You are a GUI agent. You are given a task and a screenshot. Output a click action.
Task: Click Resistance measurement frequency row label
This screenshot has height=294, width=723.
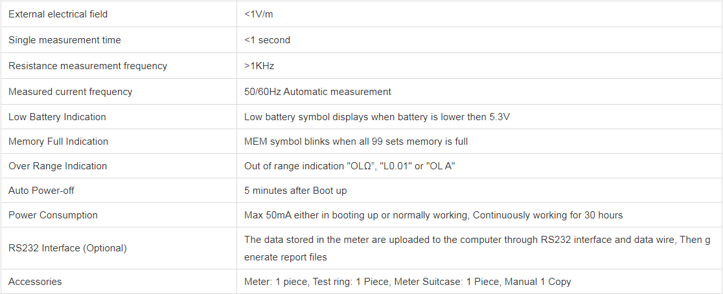(x=87, y=66)
